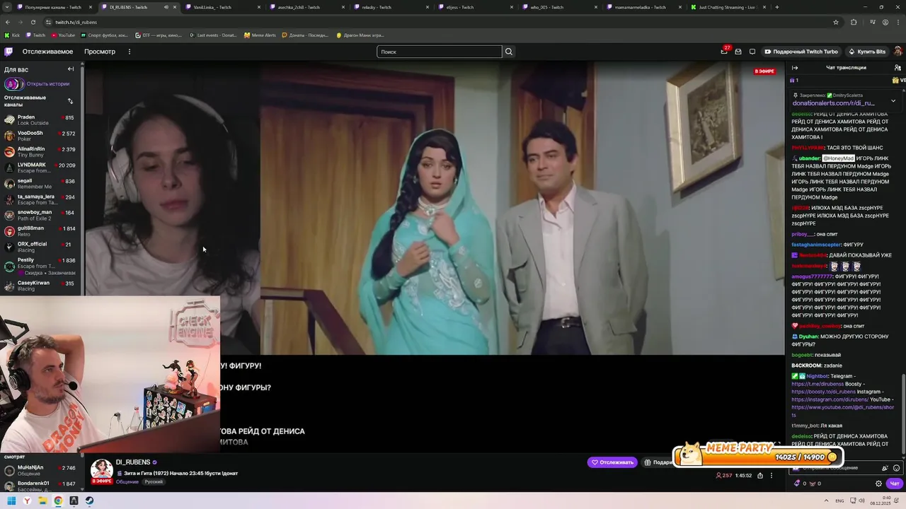Open the emote picker in chat
Image resolution: width=906 pixels, height=509 pixels.
pyautogui.click(x=897, y=468)
